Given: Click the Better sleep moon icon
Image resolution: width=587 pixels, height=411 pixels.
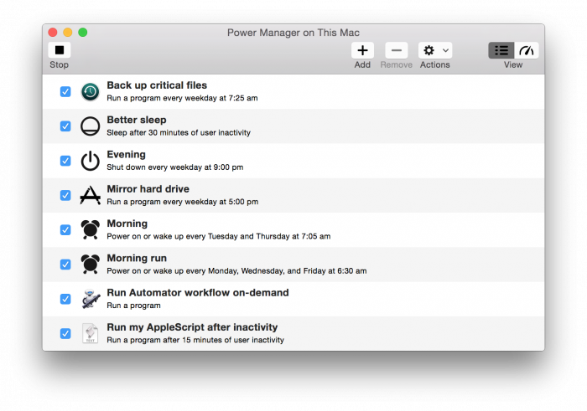Looking at the screenshot, I should [90, 126].
